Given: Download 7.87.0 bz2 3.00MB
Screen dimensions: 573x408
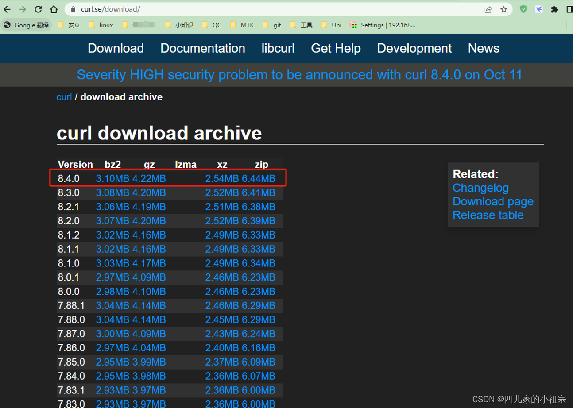Looking at the screenshot, I should pyautogui.click(x=112, y=334).
